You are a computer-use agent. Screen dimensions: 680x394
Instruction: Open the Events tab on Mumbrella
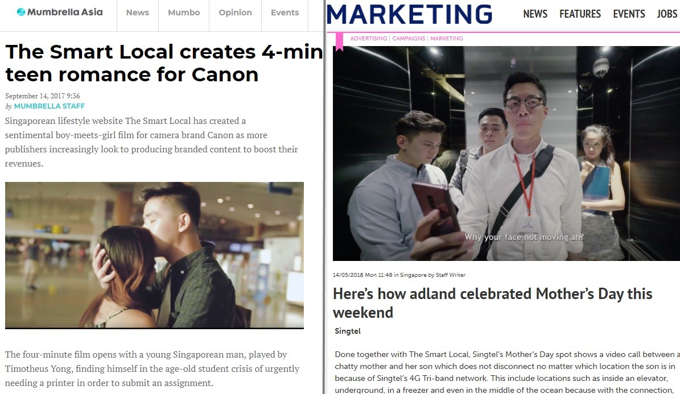tap(285, 13)
